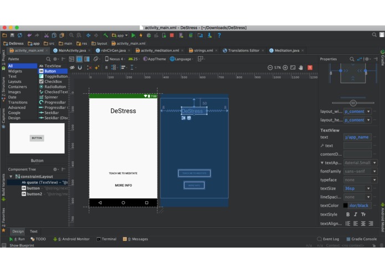Search the Palette with magnifier icon
Image resolution: width=385 pixels, height=273 pixels.
[x=48, y=59]
